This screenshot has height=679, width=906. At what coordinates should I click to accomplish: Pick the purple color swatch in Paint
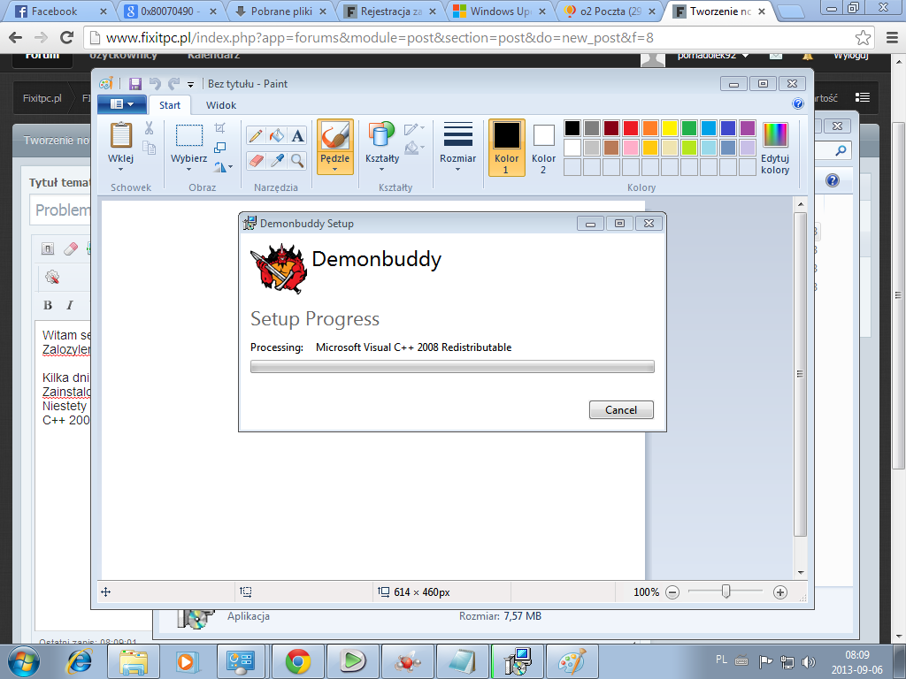click(x=748, y=127)
